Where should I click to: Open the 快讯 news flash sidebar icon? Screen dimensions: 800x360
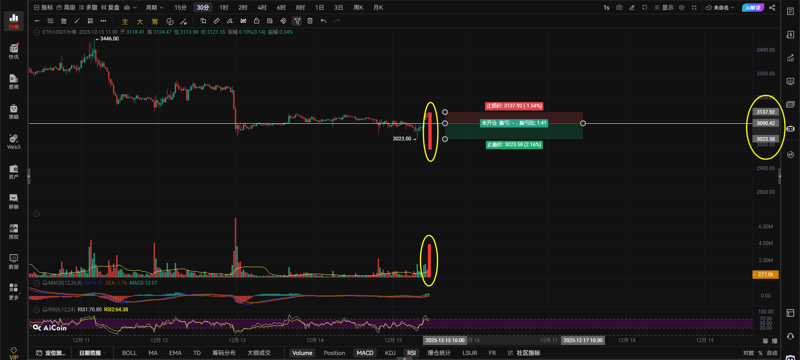tap(14, 51)
